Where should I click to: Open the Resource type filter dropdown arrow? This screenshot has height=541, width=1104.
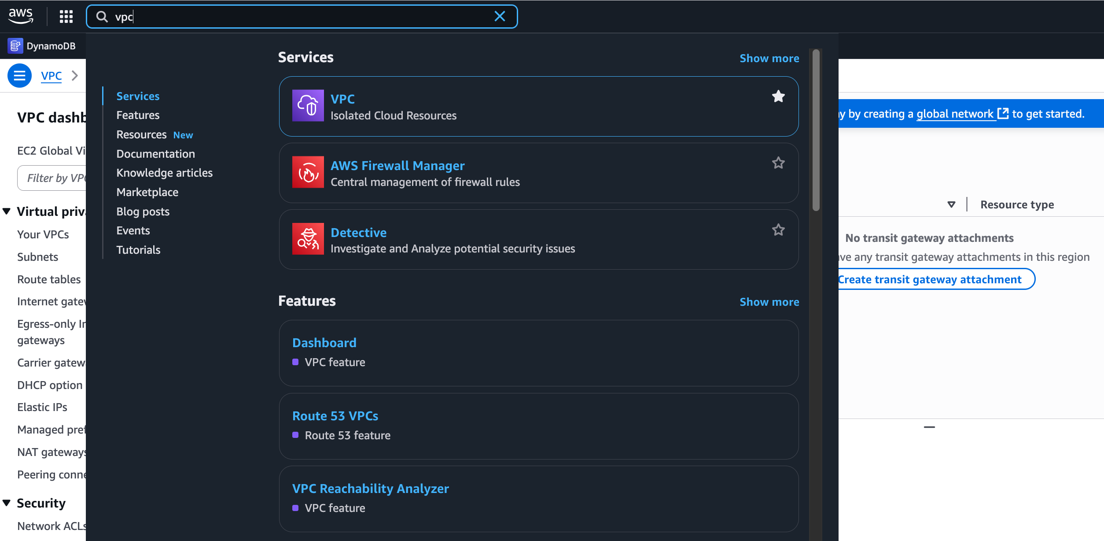pos(951,204)
